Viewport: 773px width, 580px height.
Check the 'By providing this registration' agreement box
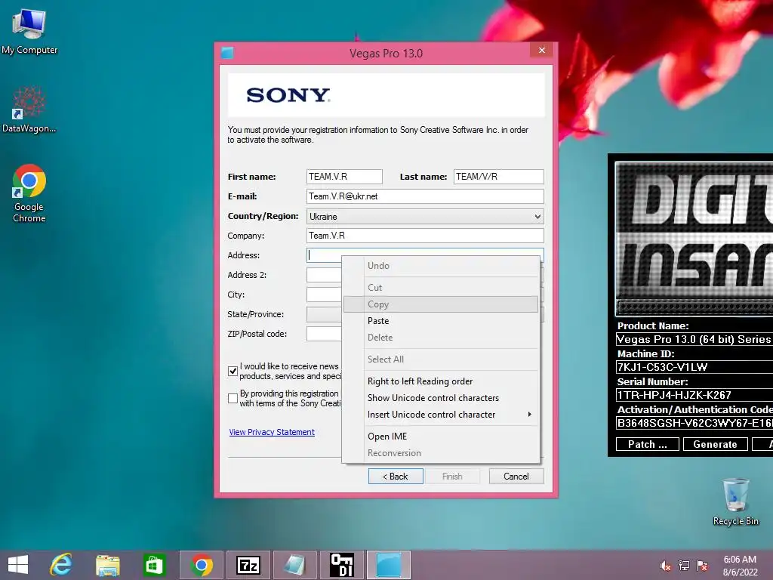coord(233,398)
